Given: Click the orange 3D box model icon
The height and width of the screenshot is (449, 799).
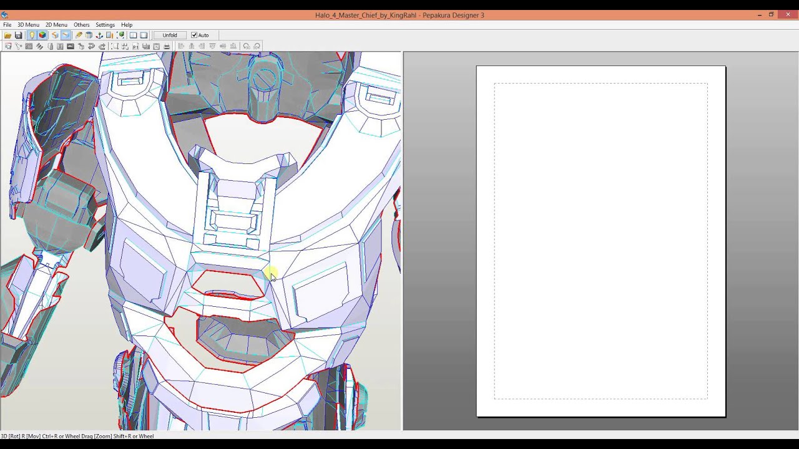Looking at the screenshot, I should pyautogui.click(x=55, y=36).
